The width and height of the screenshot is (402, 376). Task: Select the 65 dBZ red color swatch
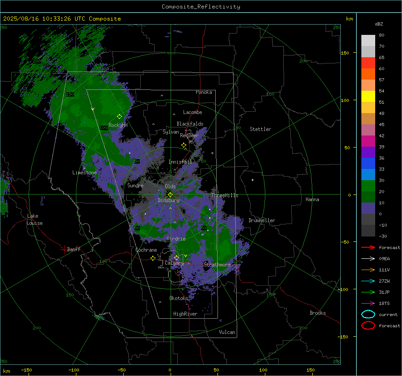tap(368, 63)
